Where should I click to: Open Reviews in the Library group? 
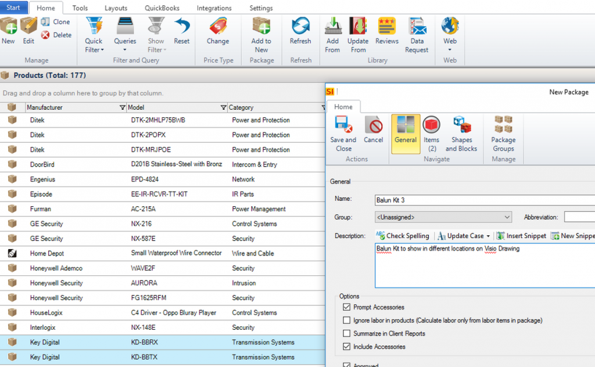pyautogui.click(x=386, y=31)
